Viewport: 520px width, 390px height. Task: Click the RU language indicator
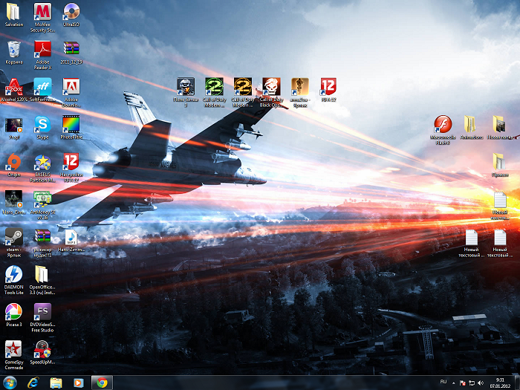pos(443,382)
